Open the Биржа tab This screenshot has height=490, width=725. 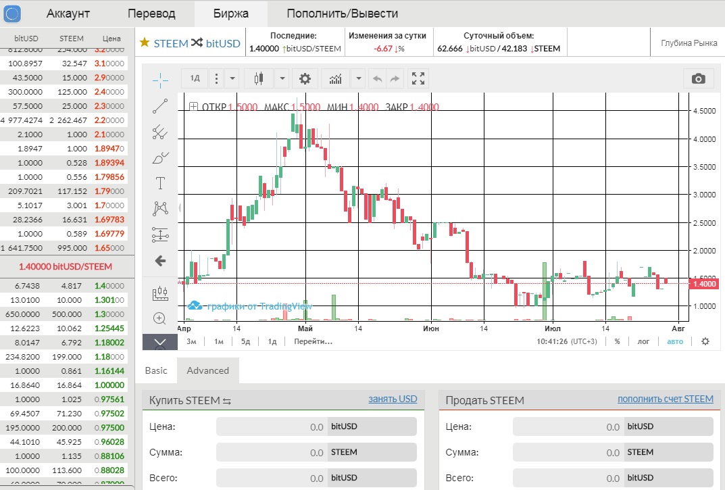click(x=230, y=14)
